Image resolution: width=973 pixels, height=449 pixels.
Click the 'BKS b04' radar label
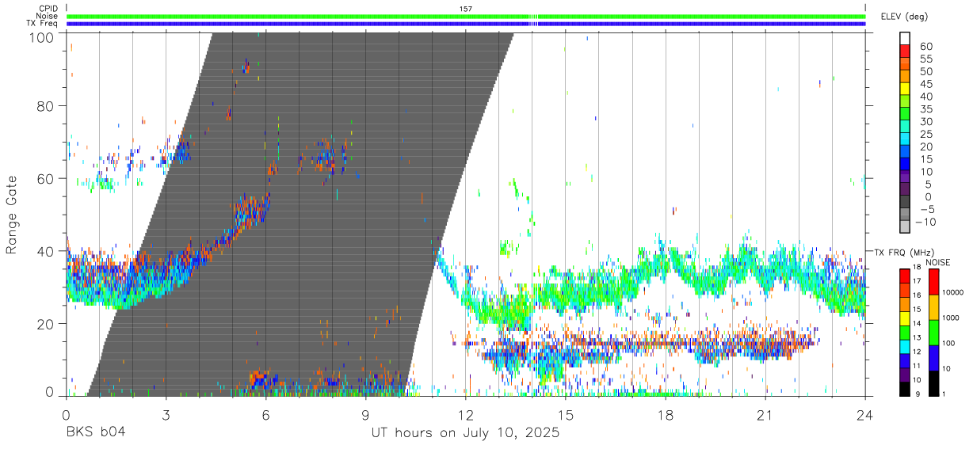coord(95,432)
